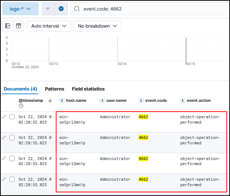Click the first chart toolbar icon beside Auto interval
The height and width of the screenshot is (196, 230).
click(8, 26)
